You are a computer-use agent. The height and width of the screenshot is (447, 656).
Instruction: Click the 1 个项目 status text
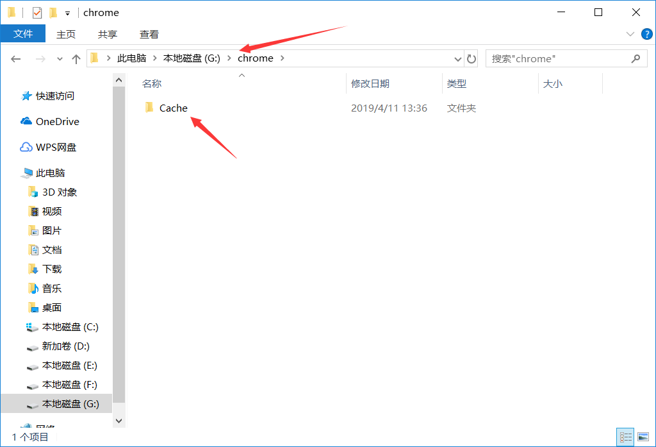(31, 437)
